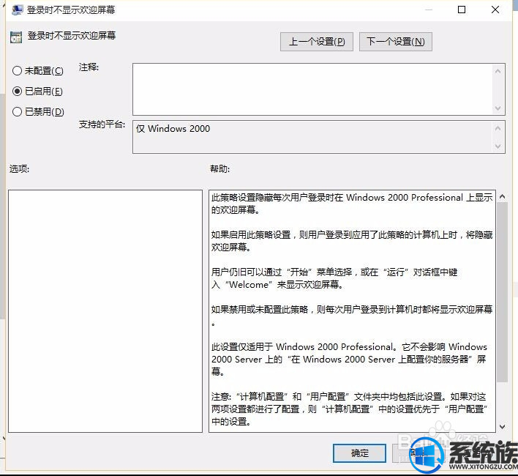Screen dimensions: 518x476
Task: Click the policy setting icon beside heading
Action: tap(16, 37)
